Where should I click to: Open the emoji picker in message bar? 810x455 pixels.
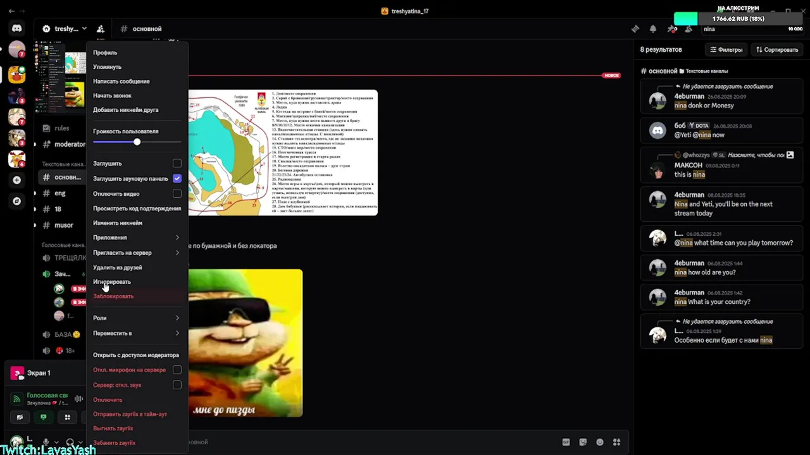[x=600, y=442]
